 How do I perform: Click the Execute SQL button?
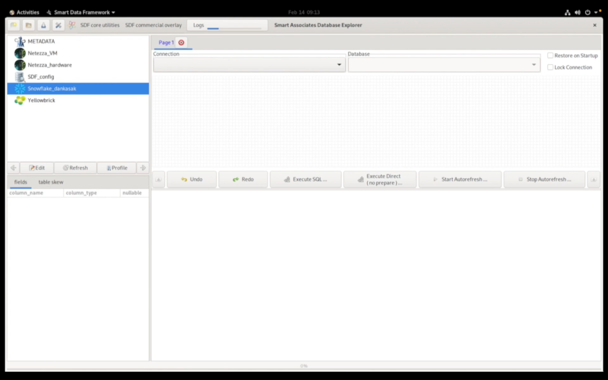point(305,179)
